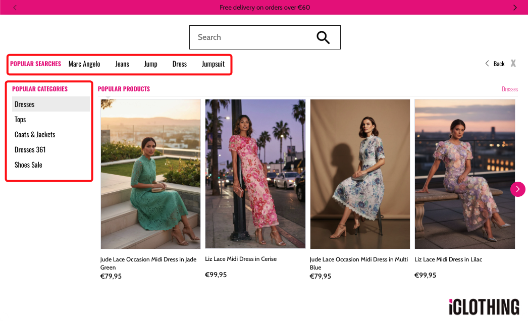528x321 pixels.
Task: Click the Back link with chevron
Action: click(x=495, y=64)
